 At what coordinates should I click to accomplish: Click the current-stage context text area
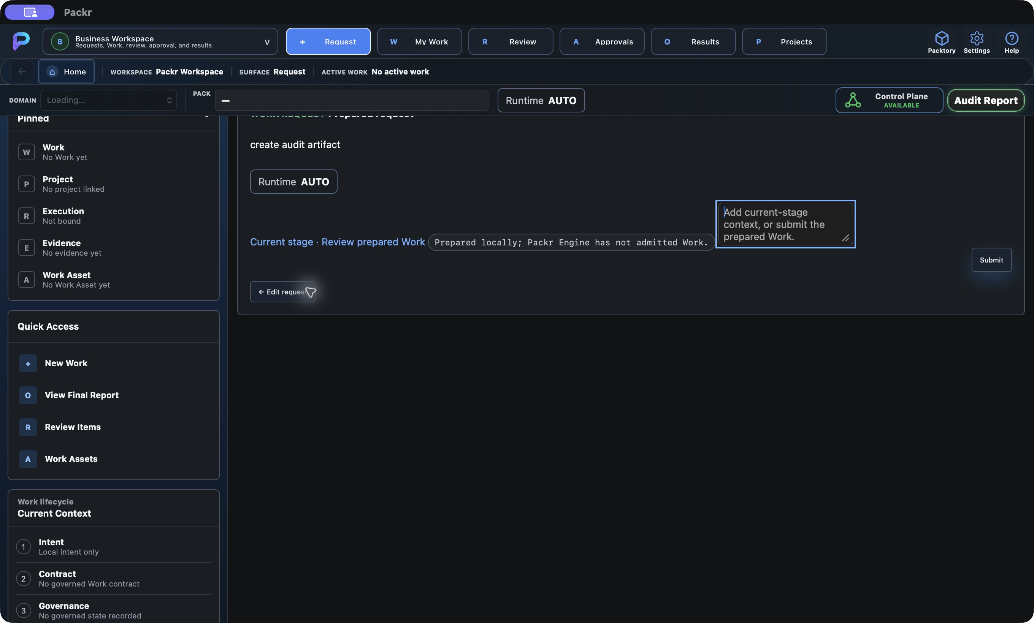tap(785, 224)
